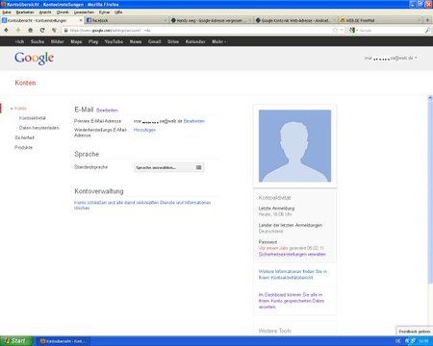Open the Extras menu
Image resolution: width=433 pixels, height=346 pixels.
click(x=104, y=12)
